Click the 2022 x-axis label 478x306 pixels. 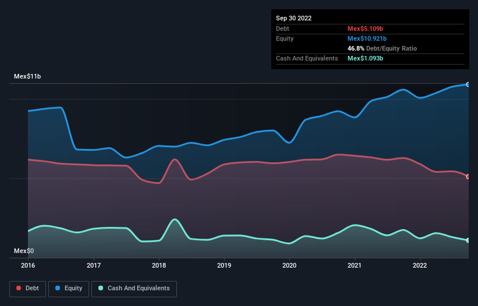(420, 265)
